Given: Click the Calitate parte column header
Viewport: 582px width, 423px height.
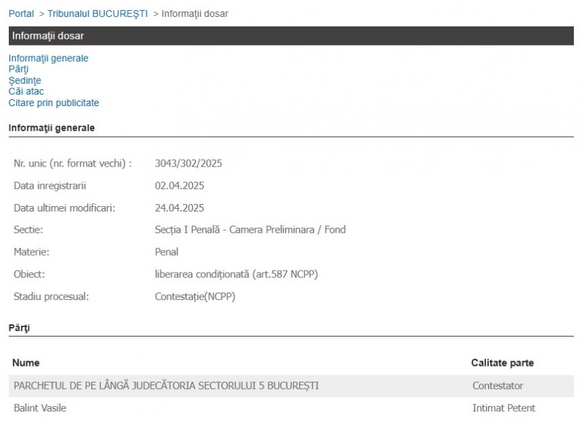Looking at the screenshot, I should [502, 363].
